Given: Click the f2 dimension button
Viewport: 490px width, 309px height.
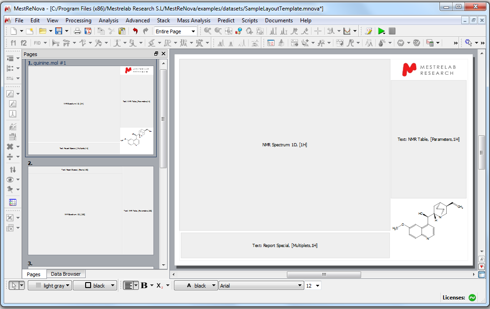Looking at the screenshot, I should 24,43.
